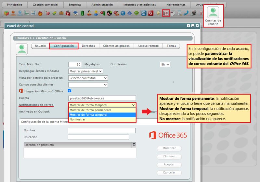Click the 'Archivado en Outlook' label

pos(34,112)
